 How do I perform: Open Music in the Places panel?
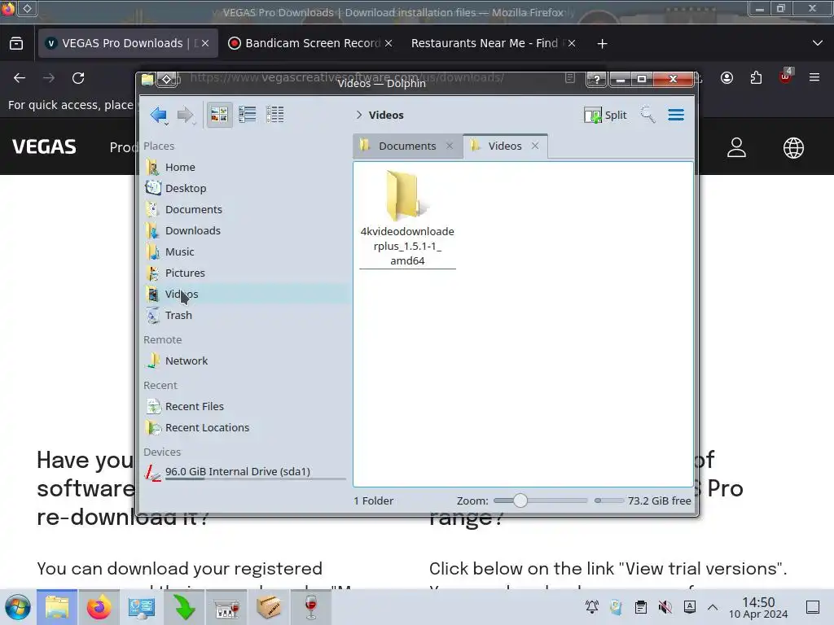pyautogui.click(x=180, y=252)
